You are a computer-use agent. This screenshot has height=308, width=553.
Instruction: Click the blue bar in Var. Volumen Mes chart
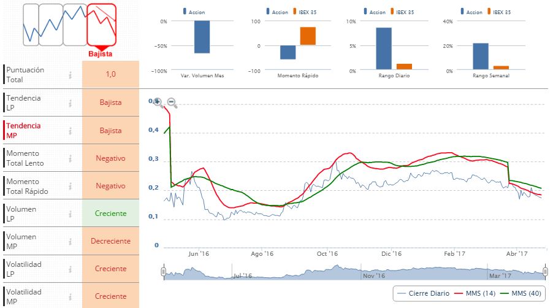[202, 37]
